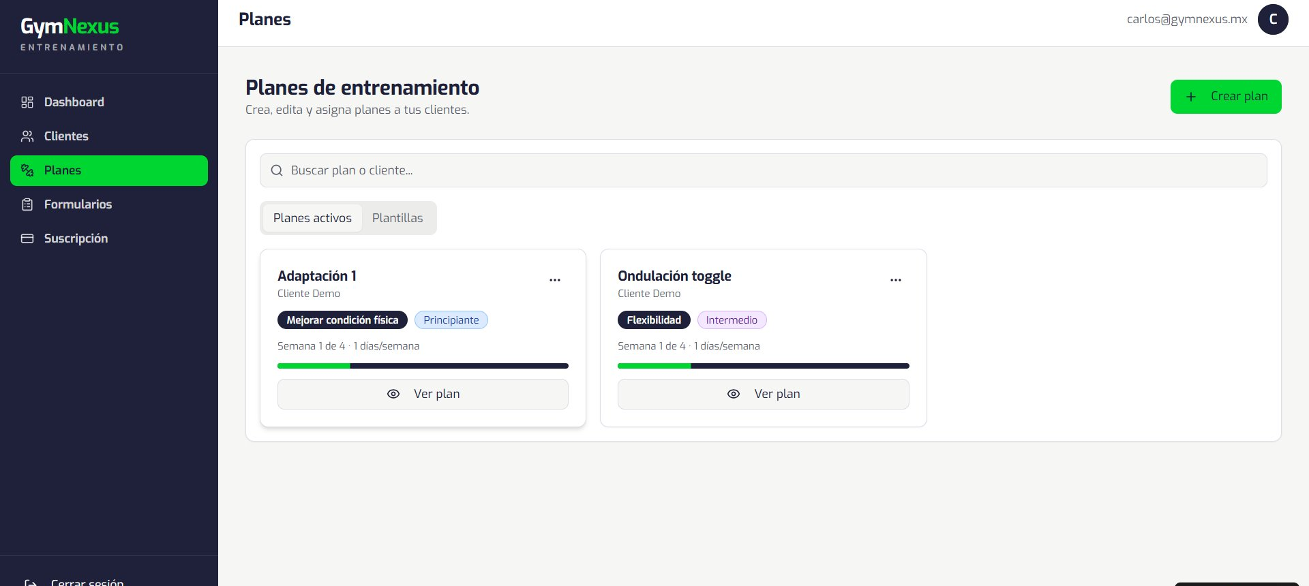Image resolution: width=1309 pixels, height=586 pixels.
Task: Click the search magnifier icon
Action: click(x=277, y=170)
